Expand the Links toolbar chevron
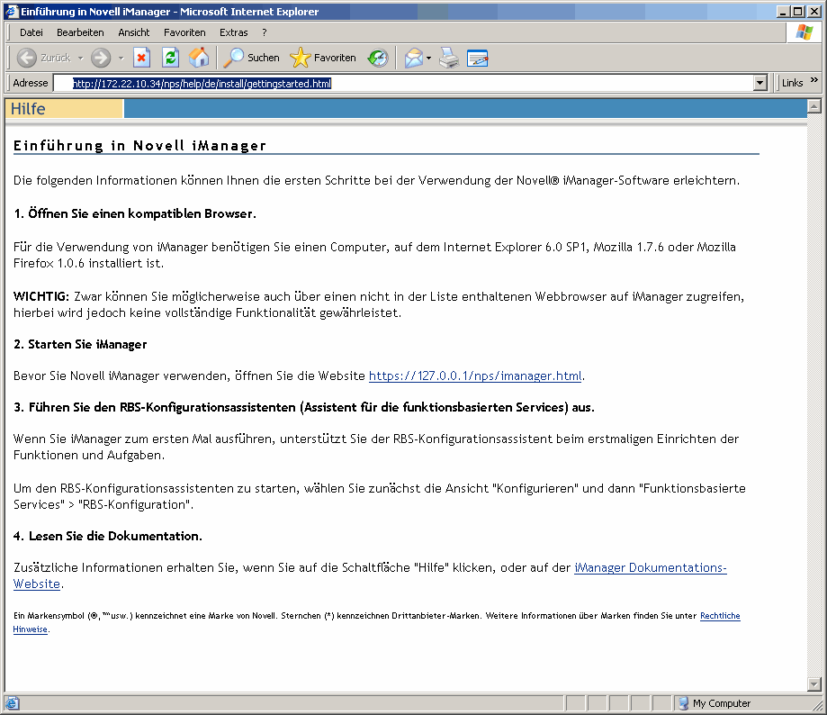Image resolution: width=827 pixels, height=715 pixels. (x=815, y=82)
